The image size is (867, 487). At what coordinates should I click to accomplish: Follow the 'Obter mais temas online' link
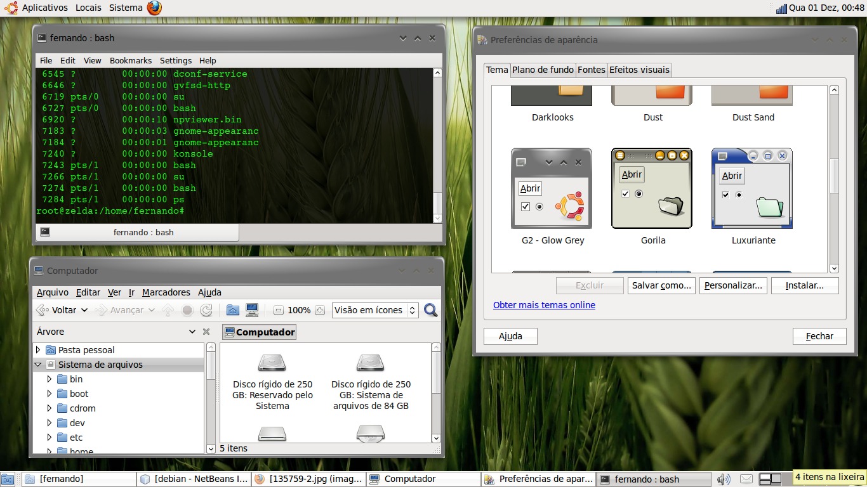(x=544, y=305)
